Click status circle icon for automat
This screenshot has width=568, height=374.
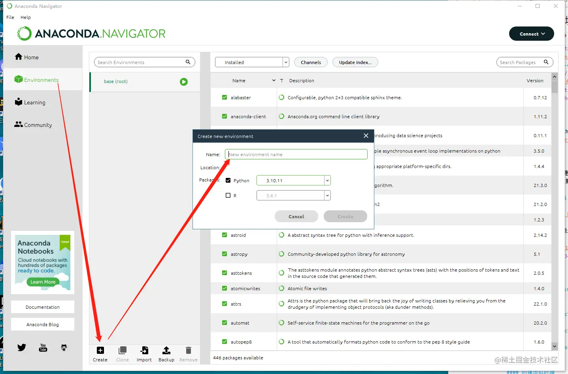click(x=281, y=323)
